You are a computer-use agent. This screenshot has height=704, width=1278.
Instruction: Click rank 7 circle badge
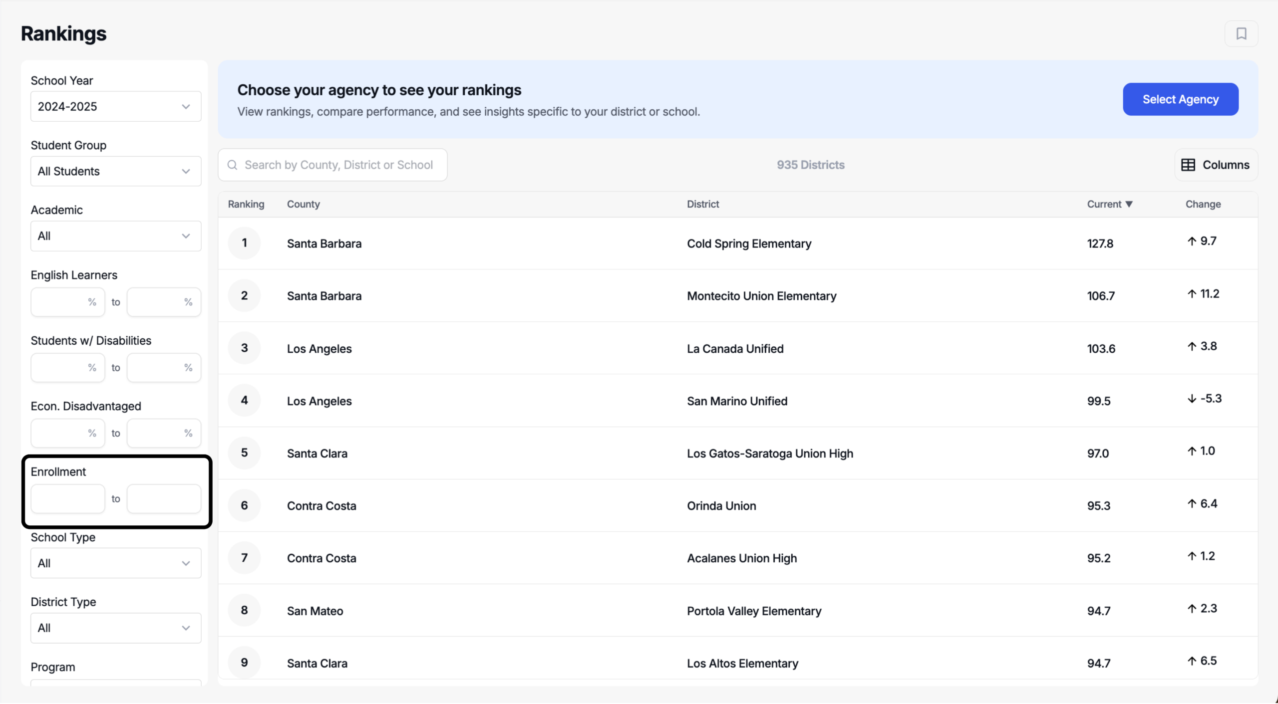[x=244, y=558]
